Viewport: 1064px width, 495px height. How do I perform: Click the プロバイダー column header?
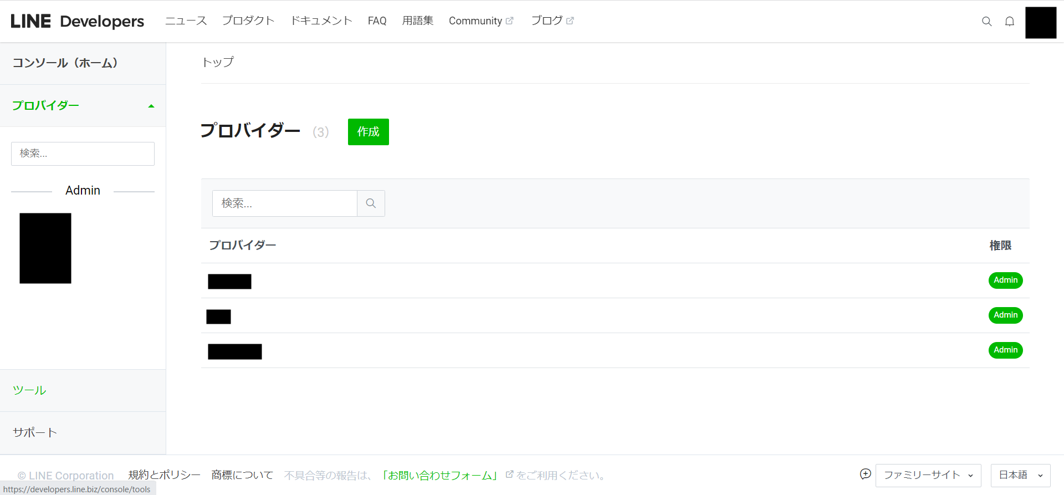click(242, 245)
